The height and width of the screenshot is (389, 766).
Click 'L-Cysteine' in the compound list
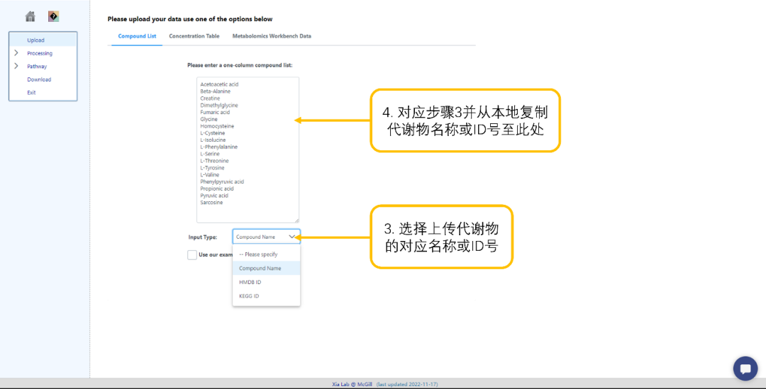coord(213,133)
